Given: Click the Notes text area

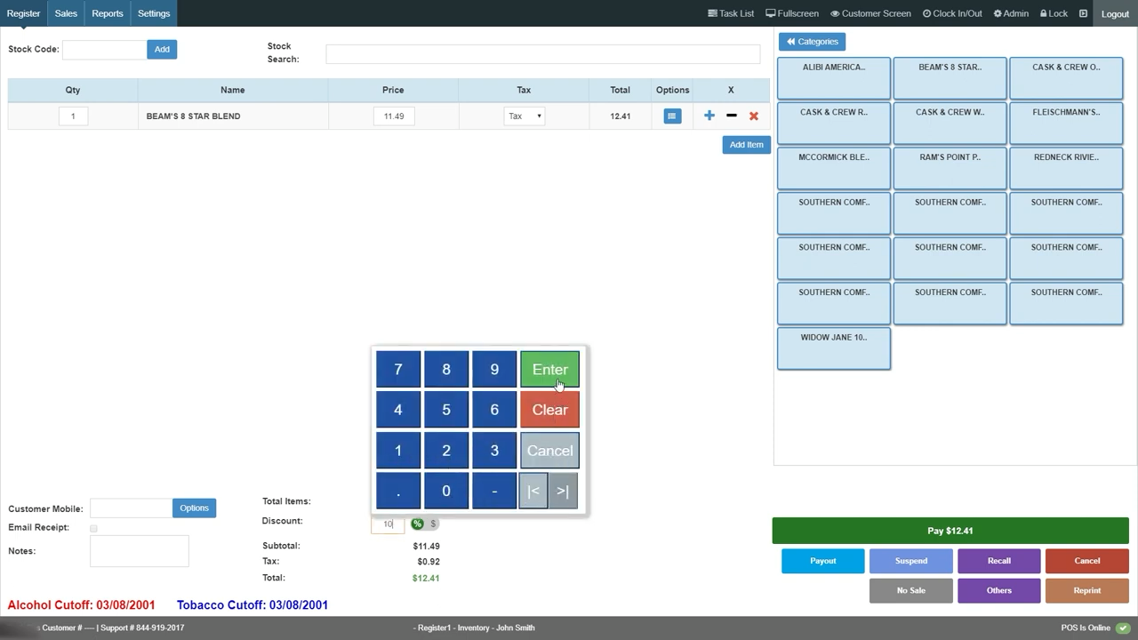Looking at the screenshot, I should pyautogui.click(x=140, y=551).
